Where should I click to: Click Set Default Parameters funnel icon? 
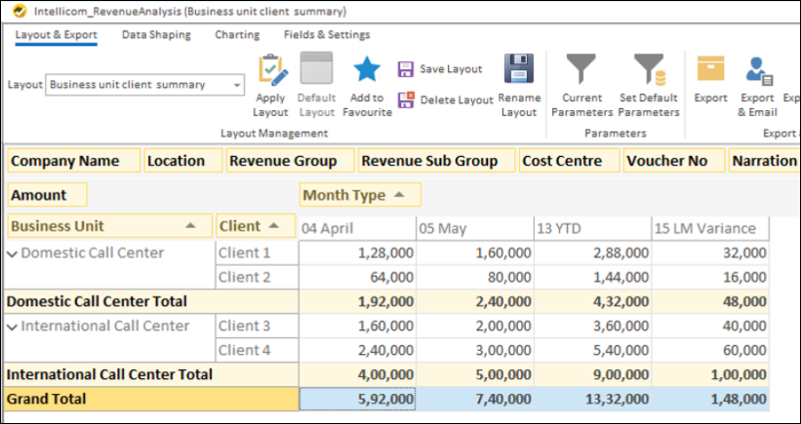649,70
